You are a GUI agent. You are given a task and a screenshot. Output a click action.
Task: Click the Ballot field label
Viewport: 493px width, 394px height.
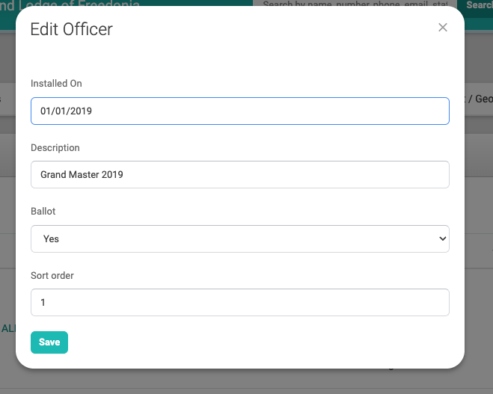pos(43,211)
